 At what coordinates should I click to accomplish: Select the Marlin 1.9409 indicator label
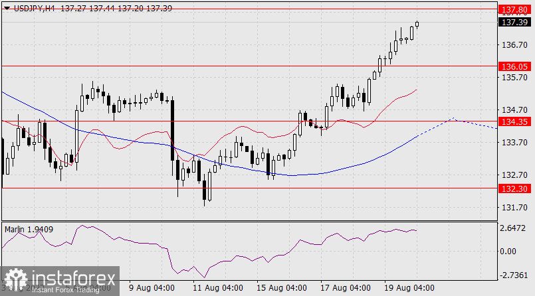tap(29, 230)
